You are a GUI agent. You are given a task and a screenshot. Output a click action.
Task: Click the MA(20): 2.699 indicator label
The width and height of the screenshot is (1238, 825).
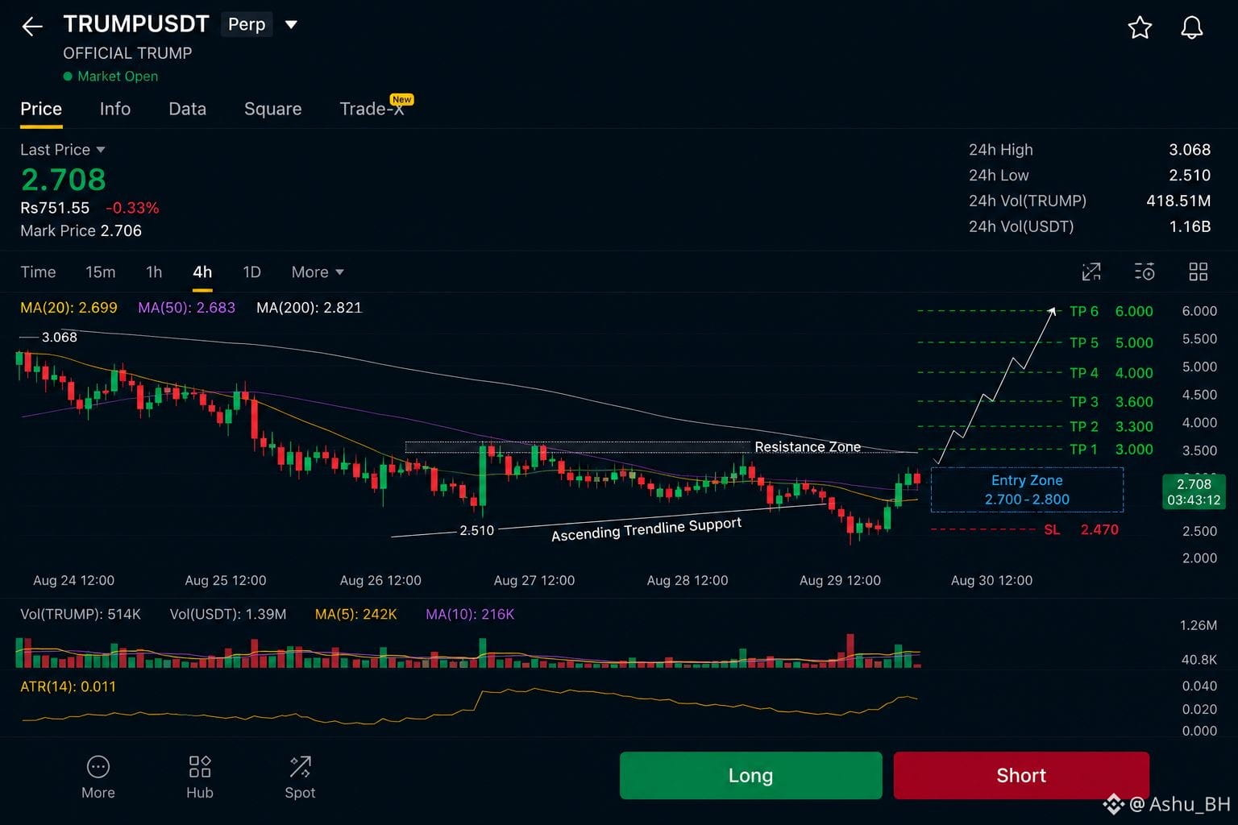click(69, 308)
